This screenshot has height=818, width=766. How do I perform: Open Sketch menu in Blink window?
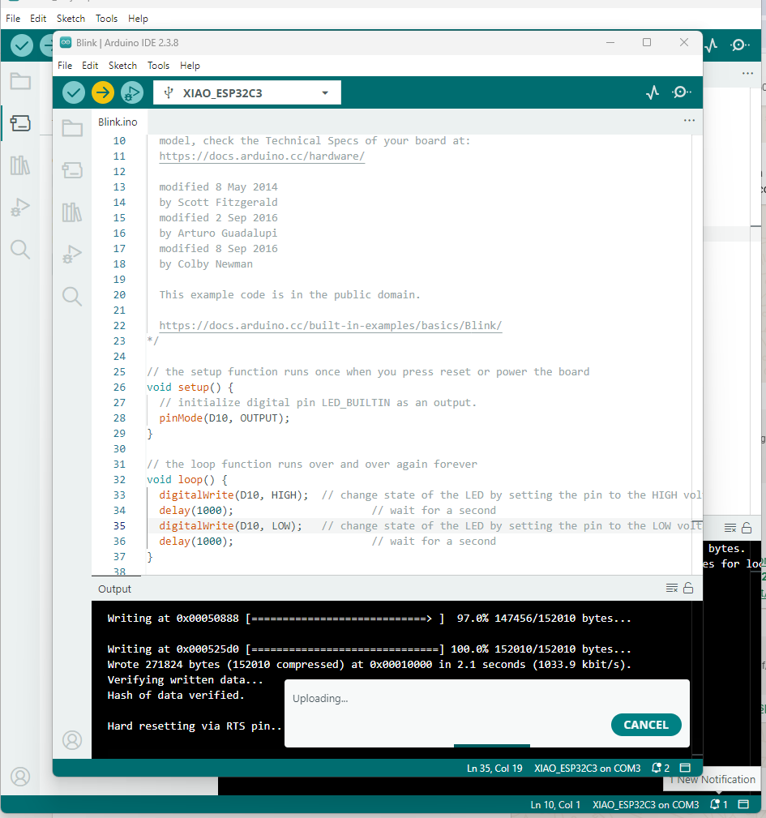coord(122,66)
